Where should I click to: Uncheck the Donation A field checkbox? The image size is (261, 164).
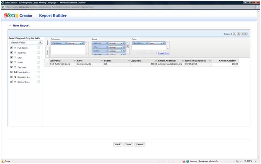pyautogui.click(x=12, y=77)
